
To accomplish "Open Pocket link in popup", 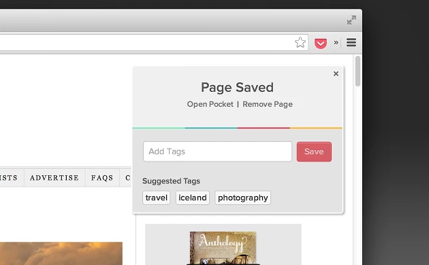I will click(x=210, y=104).
